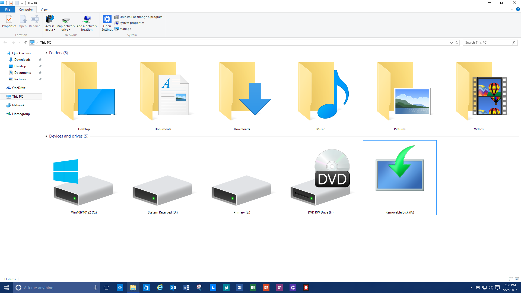Select the DVD RW Drive (F:) icon

click(x=320, y=179)
